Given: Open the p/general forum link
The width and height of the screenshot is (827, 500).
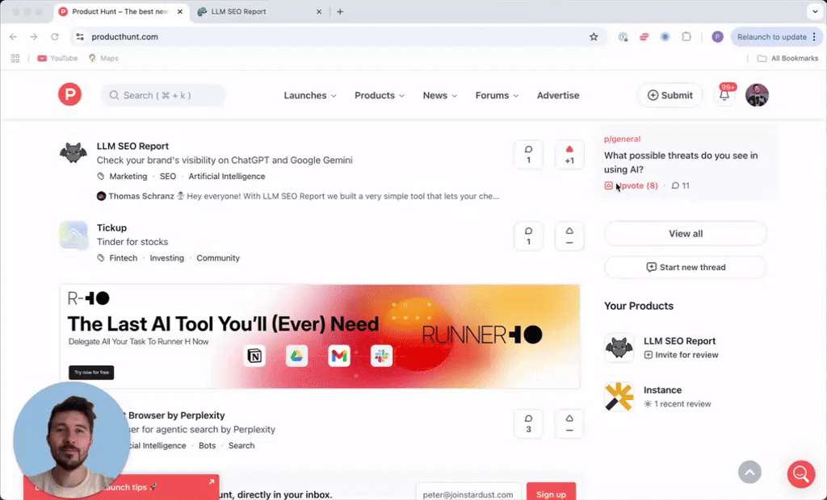Looking at the screenshot, I should pos(622,139).
